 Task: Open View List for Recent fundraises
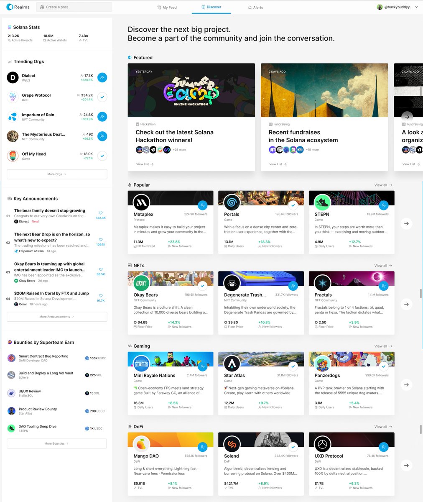click(x=278, y=164)
